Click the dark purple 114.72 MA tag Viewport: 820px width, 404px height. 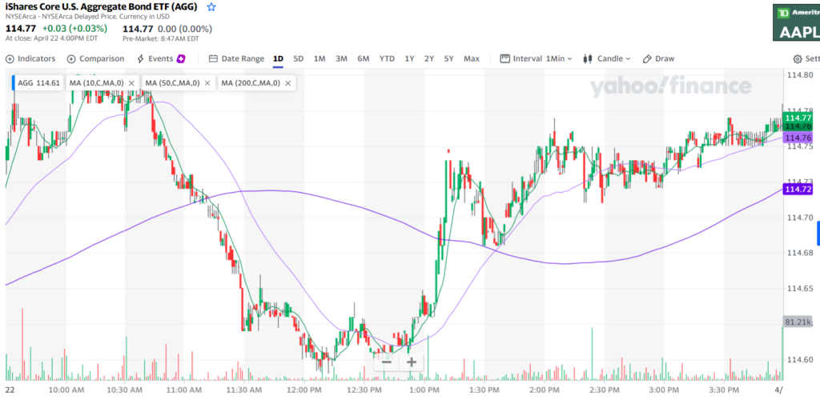coord(798,189)
